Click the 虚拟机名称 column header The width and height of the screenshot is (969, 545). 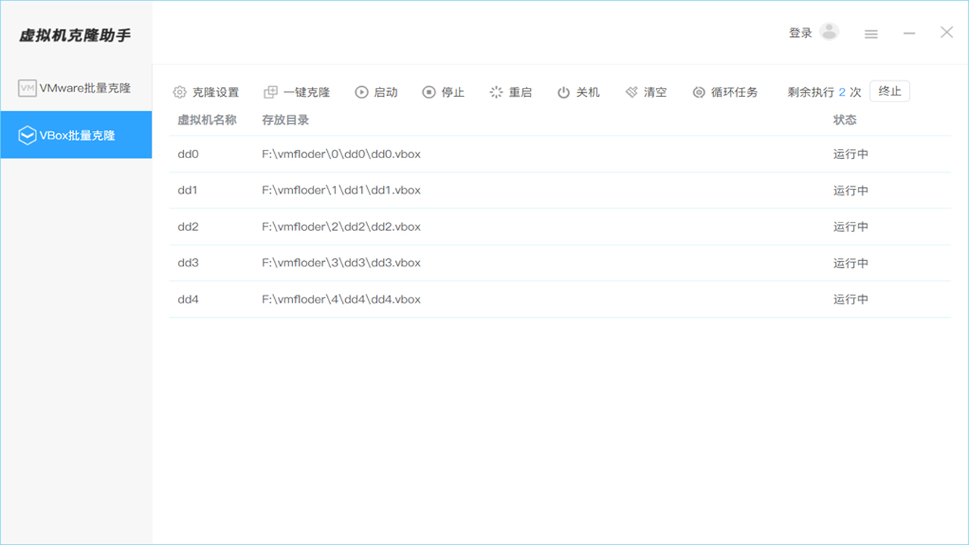(x=209, y=120)
